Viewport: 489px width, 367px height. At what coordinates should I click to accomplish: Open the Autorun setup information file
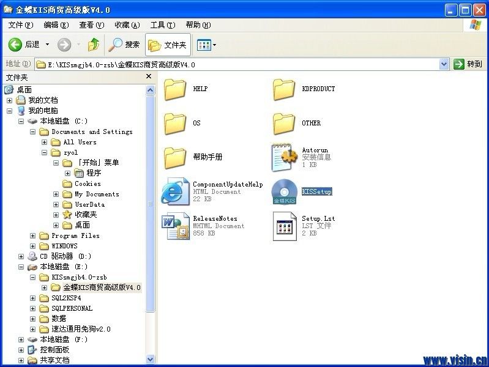tap(285, 157)
